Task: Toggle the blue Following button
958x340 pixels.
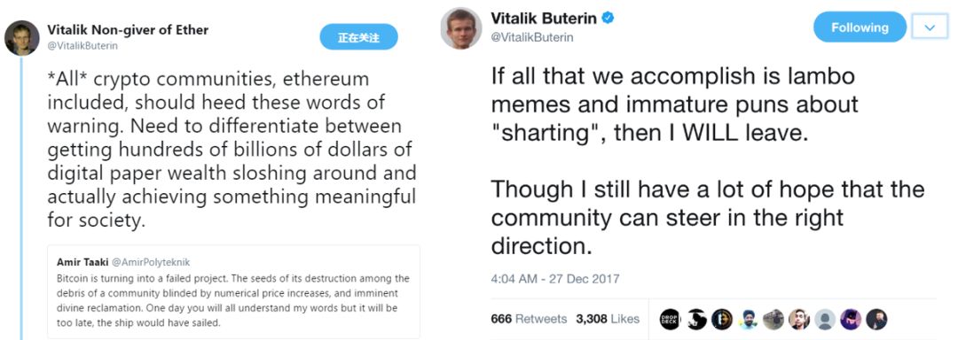Action: 860,27
